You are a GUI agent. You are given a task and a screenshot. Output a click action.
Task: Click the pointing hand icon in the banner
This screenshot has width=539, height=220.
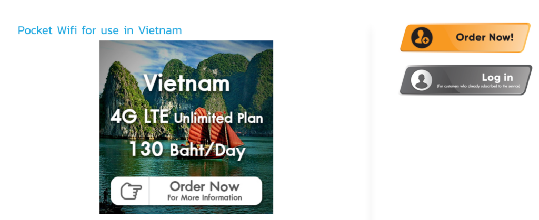point(131,191)
